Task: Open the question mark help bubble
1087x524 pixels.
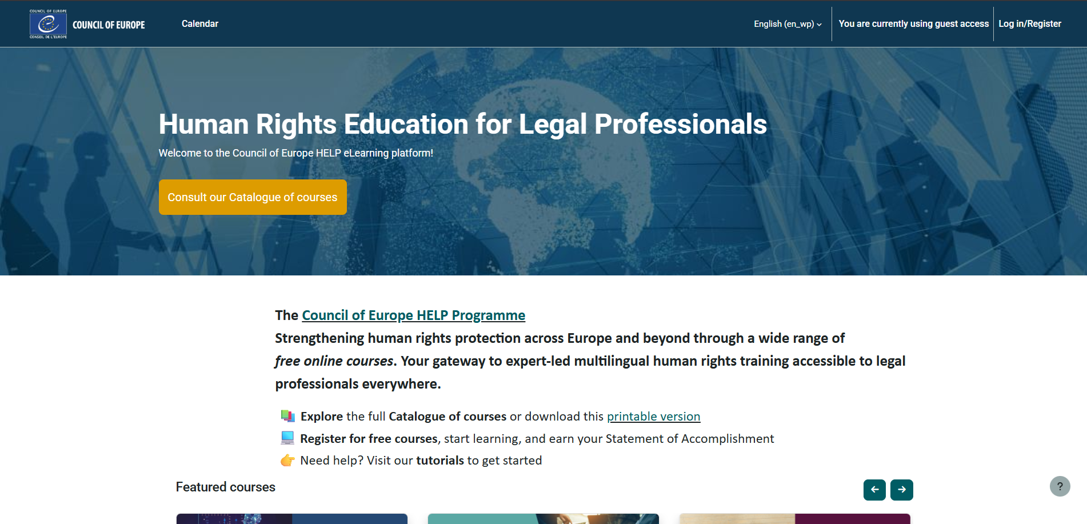Action: (x=1060, y=486)
